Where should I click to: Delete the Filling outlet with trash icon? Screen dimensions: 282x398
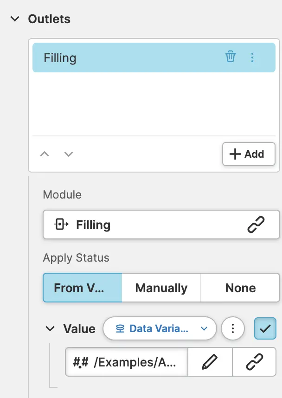[x=231, y=57]
